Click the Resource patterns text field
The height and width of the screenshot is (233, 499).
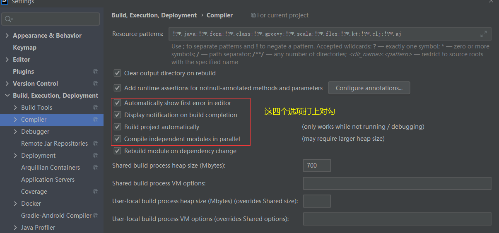[x=330, y=34]
